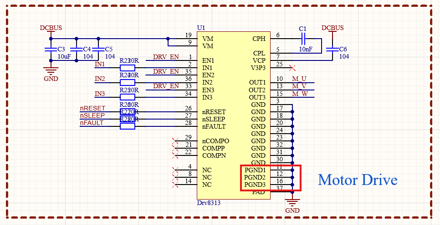Click the left DCBUS power port
Viewport: 440px width, 225px height.
coord(51,28)
